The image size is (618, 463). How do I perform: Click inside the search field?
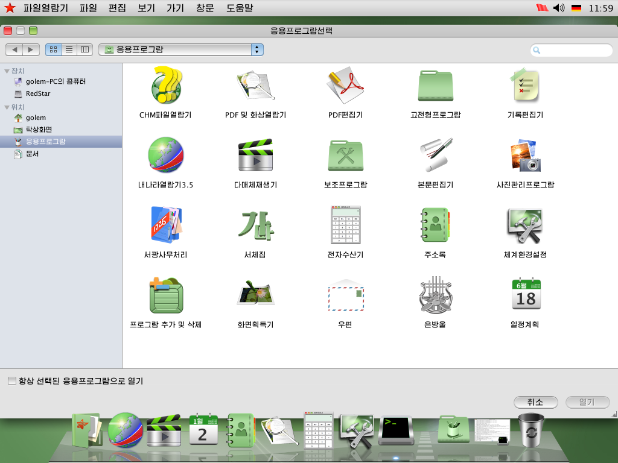(570, 50)
